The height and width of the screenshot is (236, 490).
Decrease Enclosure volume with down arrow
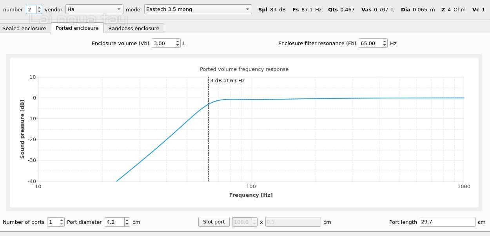(178, 45)
